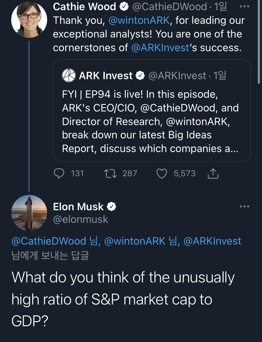262x342 pixels.
Task: Click the Elon Musk display name
Action: pos(78,207)
